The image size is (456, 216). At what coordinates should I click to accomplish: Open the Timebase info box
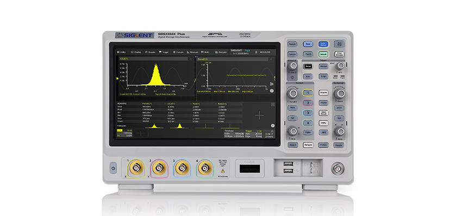click(x=234, y=134)
